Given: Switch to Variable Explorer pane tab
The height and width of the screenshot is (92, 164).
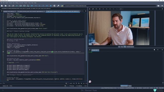Looking at the screenshot, I should pyautogui.click(x=130, y=47).
